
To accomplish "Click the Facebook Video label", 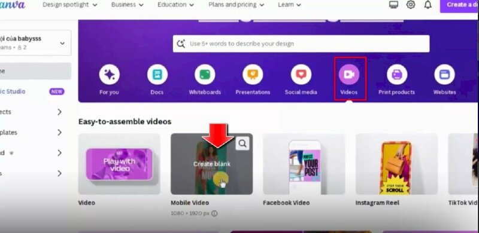I will (286, 203).
